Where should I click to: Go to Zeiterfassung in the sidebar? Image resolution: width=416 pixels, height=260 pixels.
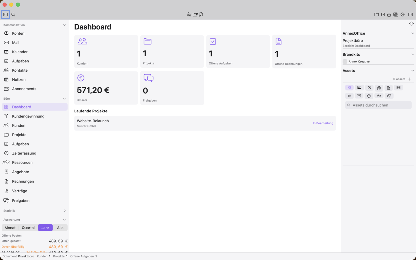(35, 153)
